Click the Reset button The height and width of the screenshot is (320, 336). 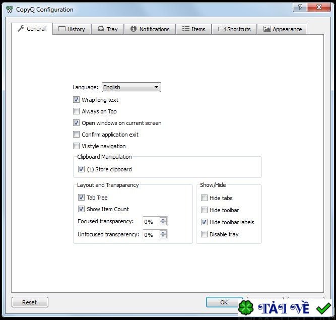(30, 302)
